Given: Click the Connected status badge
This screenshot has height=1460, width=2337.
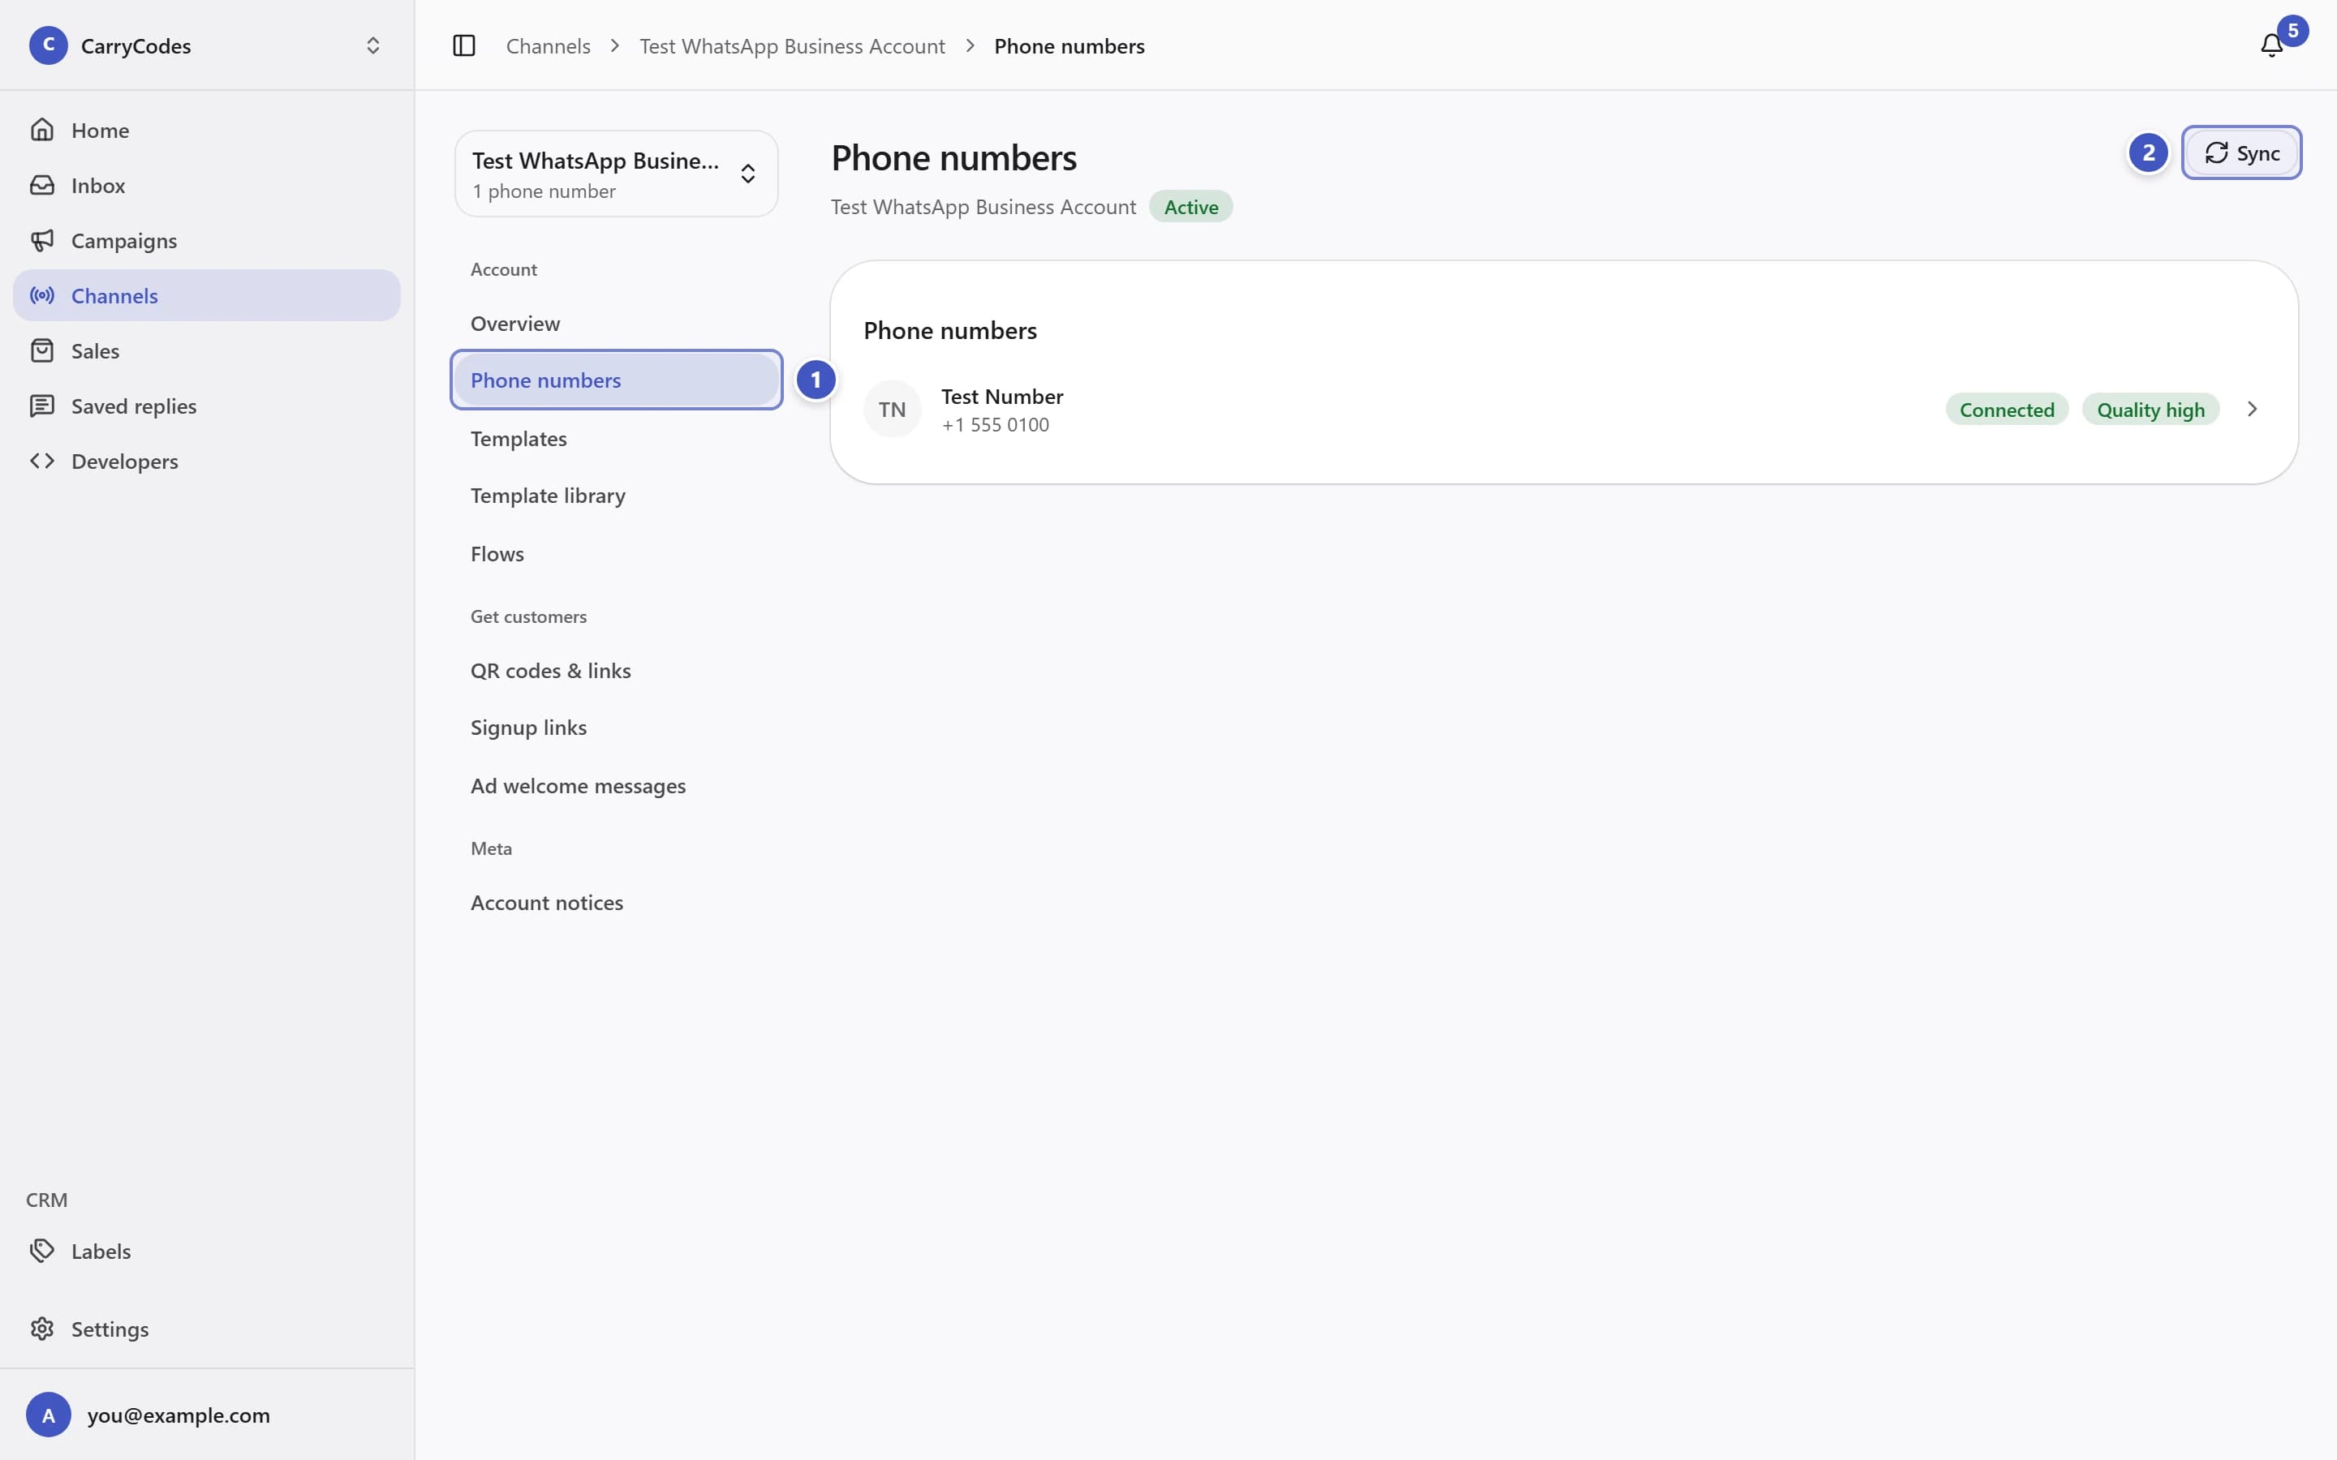Looking at the screenshot, I should [2007, 410].
